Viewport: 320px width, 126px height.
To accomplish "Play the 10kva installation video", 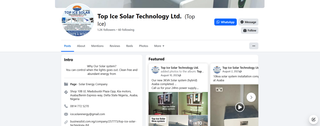I will pos(240,107).
